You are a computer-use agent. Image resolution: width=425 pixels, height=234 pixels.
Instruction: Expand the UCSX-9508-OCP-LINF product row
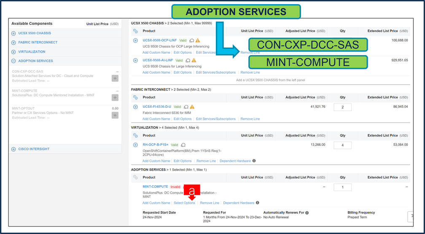135,40
